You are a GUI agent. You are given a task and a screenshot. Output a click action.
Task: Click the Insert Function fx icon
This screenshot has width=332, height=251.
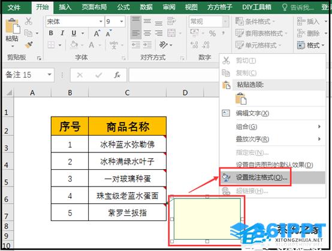117,75
